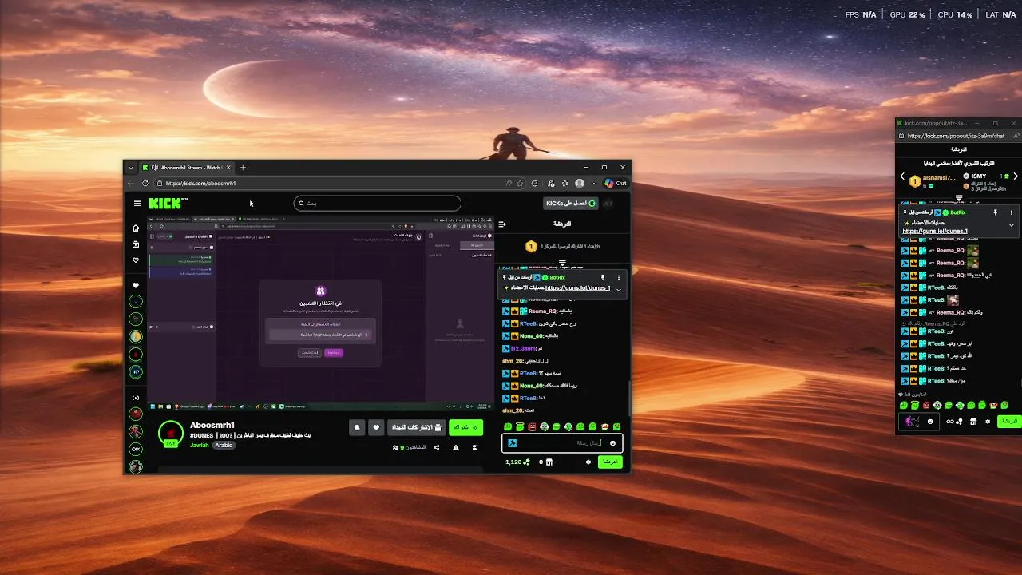1022x575 pixels.
Task: Click the 1,120 points balance
Action: (517, 462)
